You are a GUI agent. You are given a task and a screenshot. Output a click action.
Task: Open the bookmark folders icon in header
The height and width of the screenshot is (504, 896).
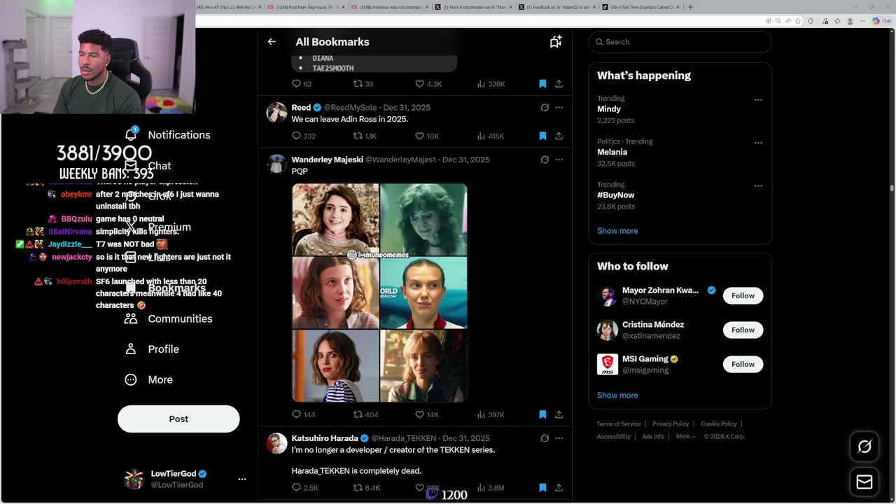(x=556, y=42)
